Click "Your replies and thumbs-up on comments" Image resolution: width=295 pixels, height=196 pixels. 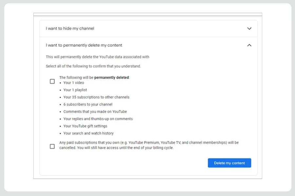pos(98,119)
